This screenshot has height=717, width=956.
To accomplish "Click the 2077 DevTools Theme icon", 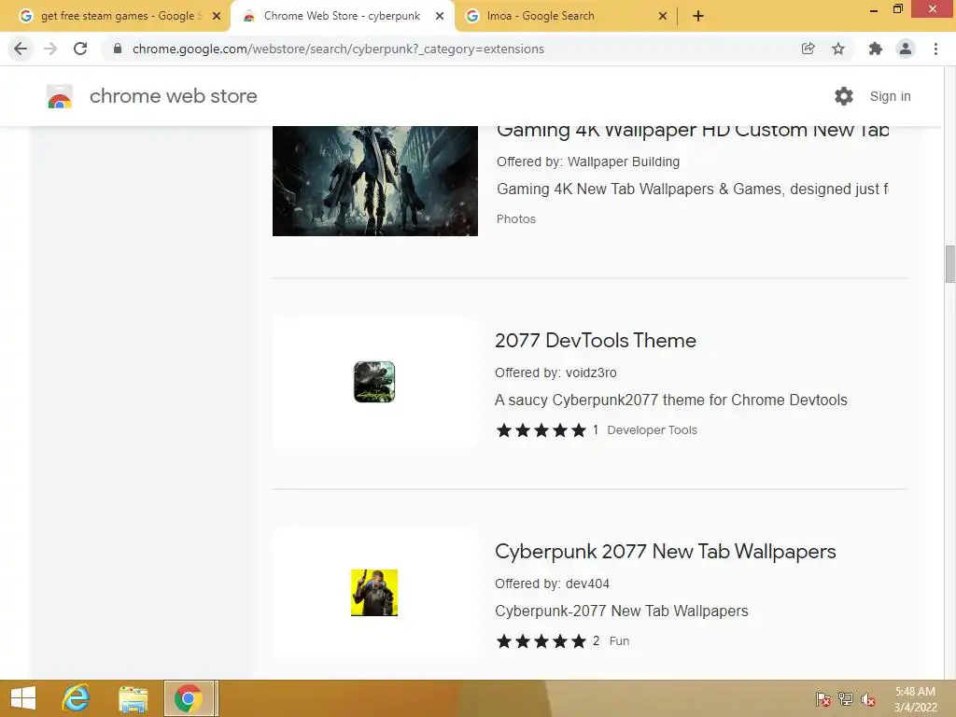I will coord(374,382).
